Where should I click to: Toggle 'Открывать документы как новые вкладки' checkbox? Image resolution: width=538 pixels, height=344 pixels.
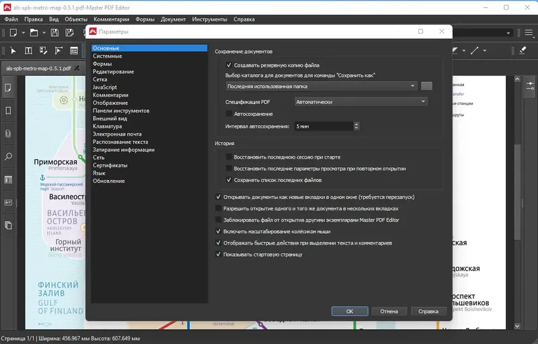click(x=218, y=197)
